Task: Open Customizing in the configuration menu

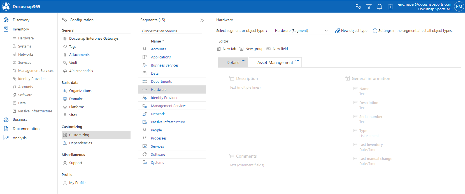Action: pos(96,135)
